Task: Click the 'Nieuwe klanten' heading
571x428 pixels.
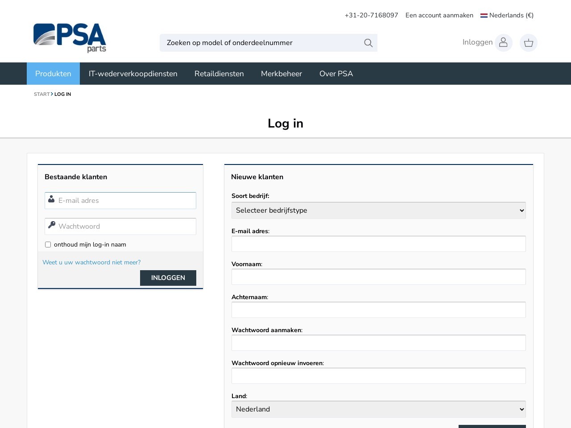Action: (257, 177)
